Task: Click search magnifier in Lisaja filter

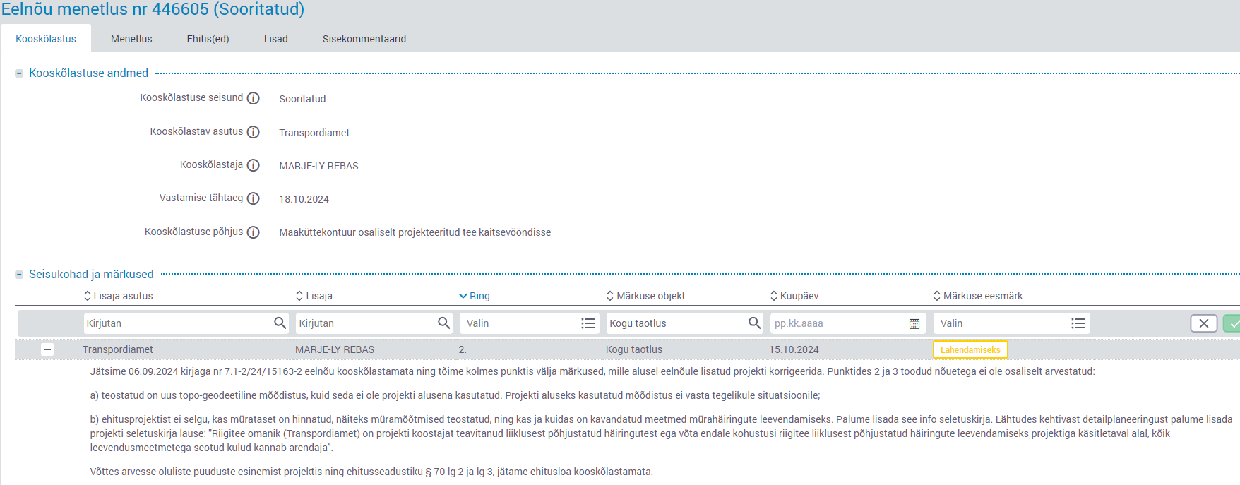Action: (x=443, y=323)
